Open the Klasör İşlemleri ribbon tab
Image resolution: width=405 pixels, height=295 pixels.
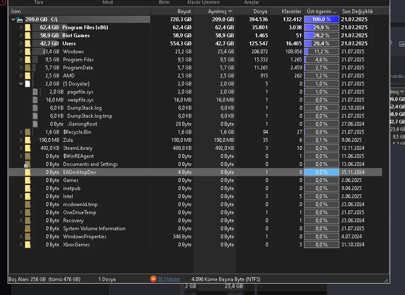pyautogui.click(x=204, y=2)
